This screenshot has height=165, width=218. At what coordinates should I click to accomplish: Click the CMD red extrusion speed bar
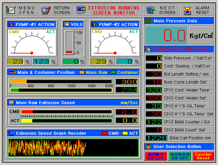(x=66, y=112)
